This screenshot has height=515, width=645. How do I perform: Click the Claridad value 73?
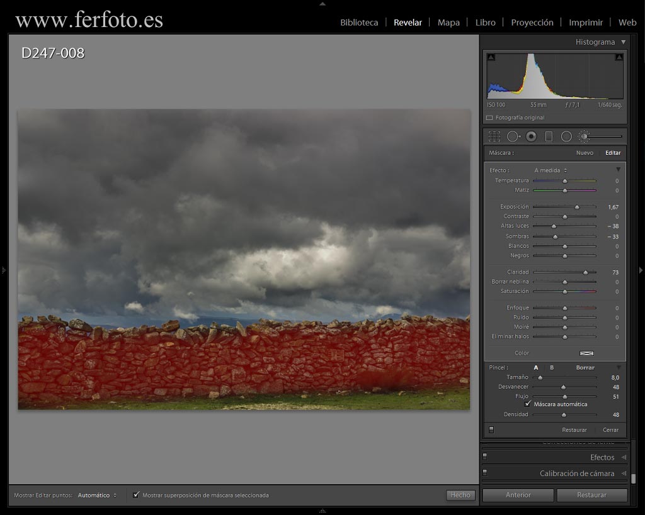tap(615, 272)
